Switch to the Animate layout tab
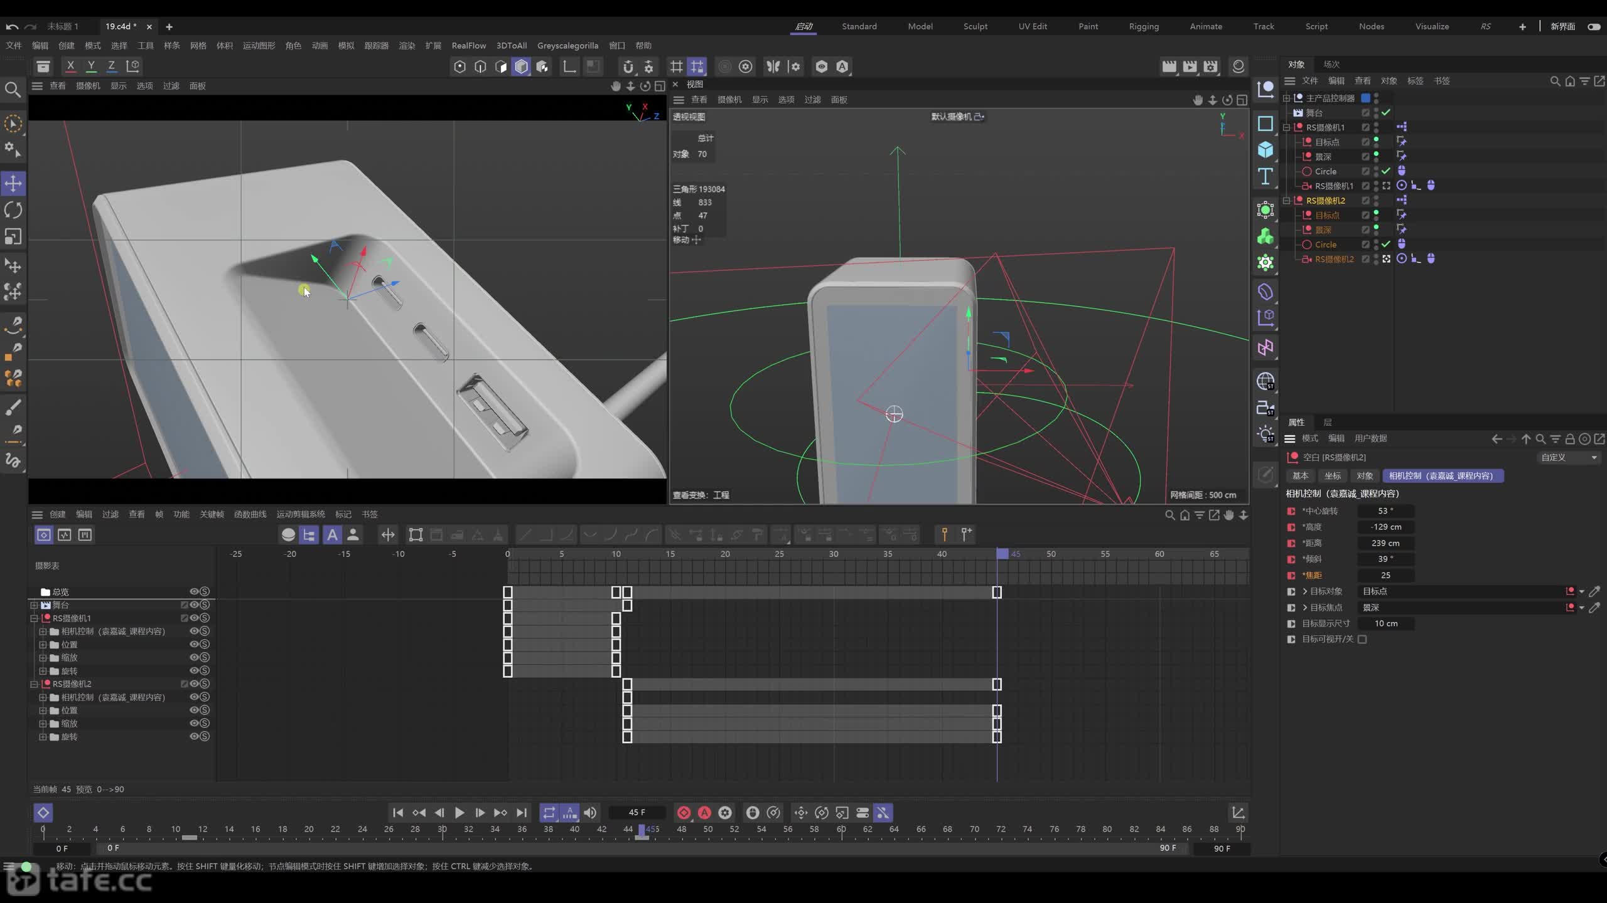 point(1206,26)
